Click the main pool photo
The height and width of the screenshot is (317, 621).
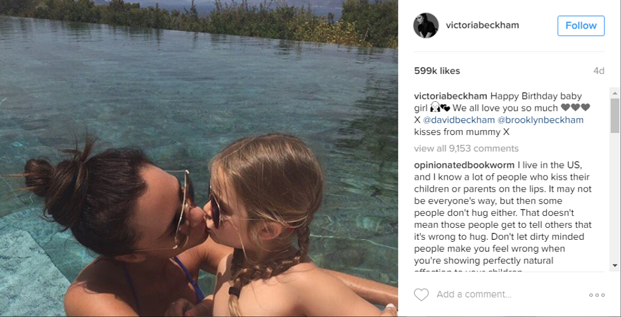199,158
